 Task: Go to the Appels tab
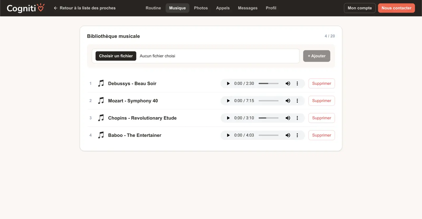[223, 8]
